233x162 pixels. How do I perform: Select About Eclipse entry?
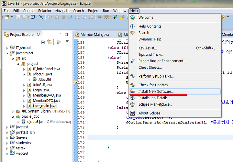[x=175, y=113]
